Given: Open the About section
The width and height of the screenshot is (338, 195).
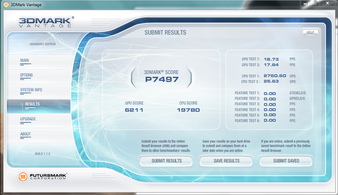Looking at the screenshot, I should [39, 135].
